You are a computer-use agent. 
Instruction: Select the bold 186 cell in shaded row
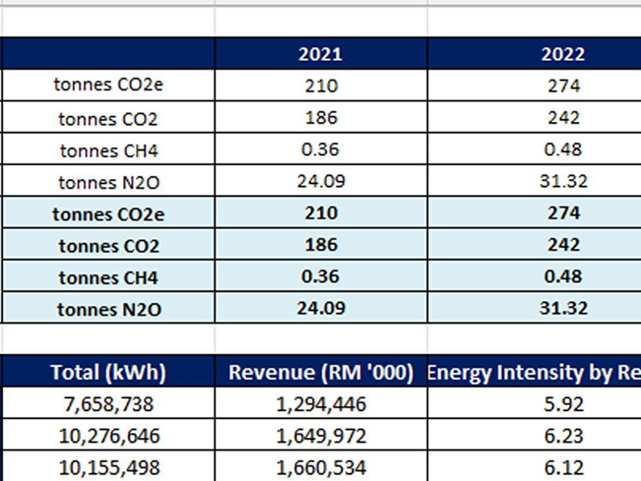click(321, 244)
